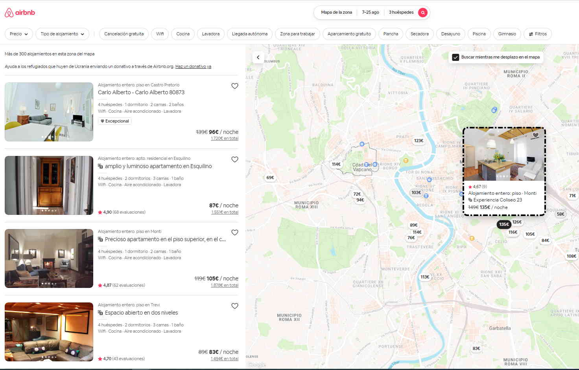The height and width of the screenshot is (370, 579).
Task: Favorite the Precioso apartamento Monti listing
Action: click(x=235, y=233)
